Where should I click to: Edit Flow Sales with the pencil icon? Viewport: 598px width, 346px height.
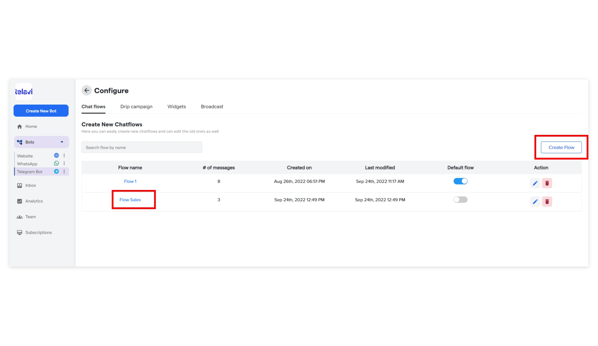click(x=535, y=202)
